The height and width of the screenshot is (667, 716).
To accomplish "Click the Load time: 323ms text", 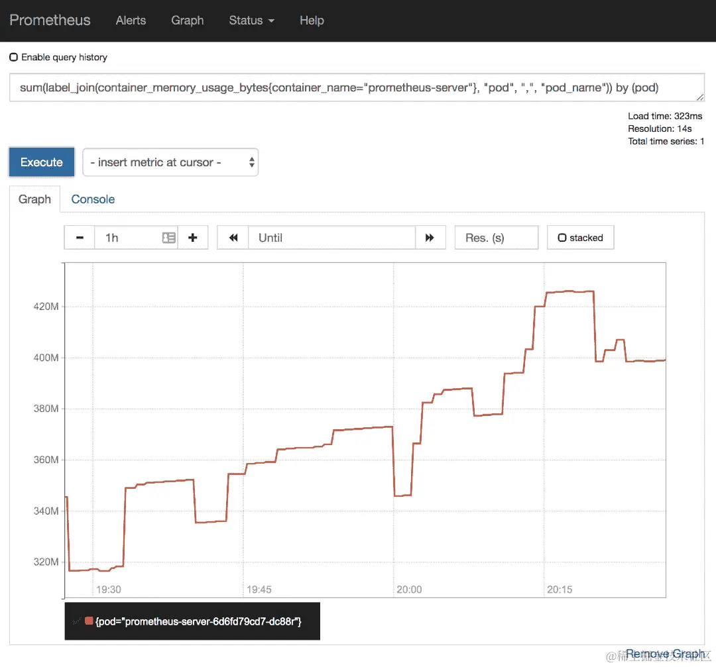I will coord(665,116).
